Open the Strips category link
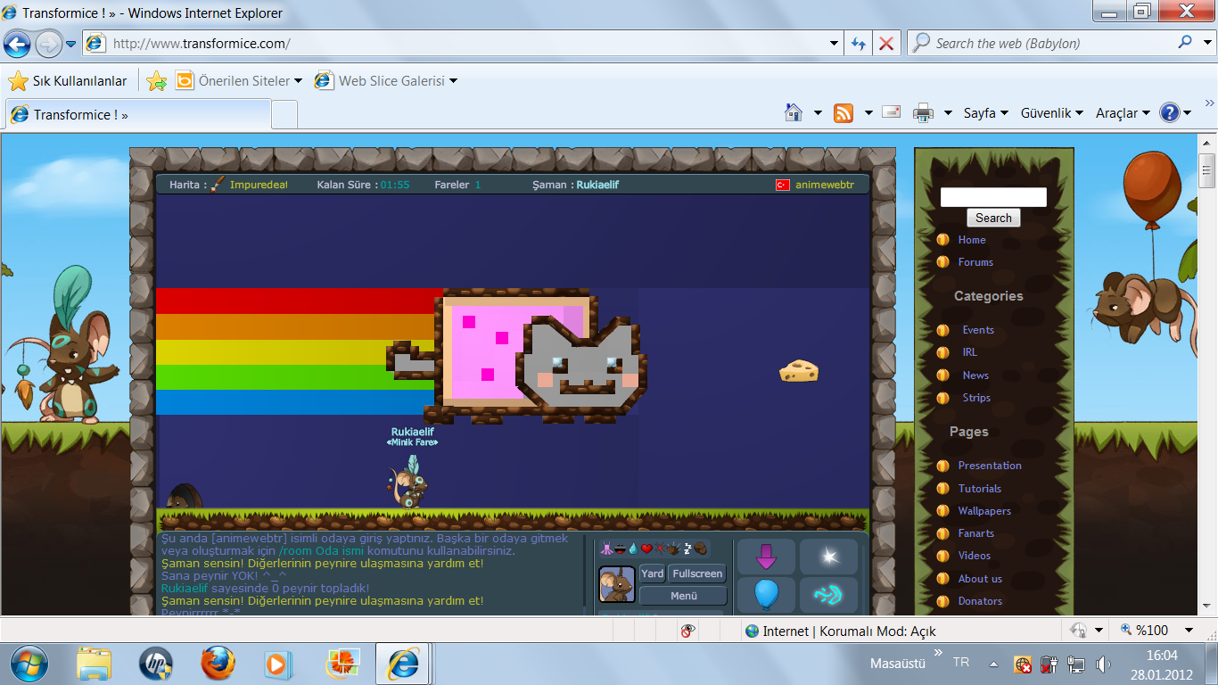Viewport: 1218px width, 685px height. [x=976, y=398]
